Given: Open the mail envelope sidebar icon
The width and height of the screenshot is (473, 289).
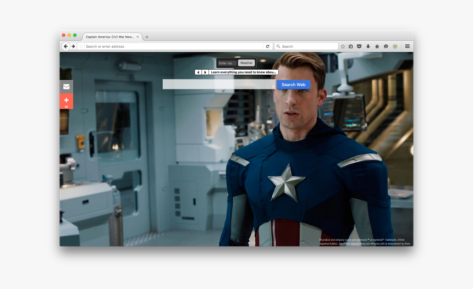Looking at the screenshot, I should [x=67, y=87].
